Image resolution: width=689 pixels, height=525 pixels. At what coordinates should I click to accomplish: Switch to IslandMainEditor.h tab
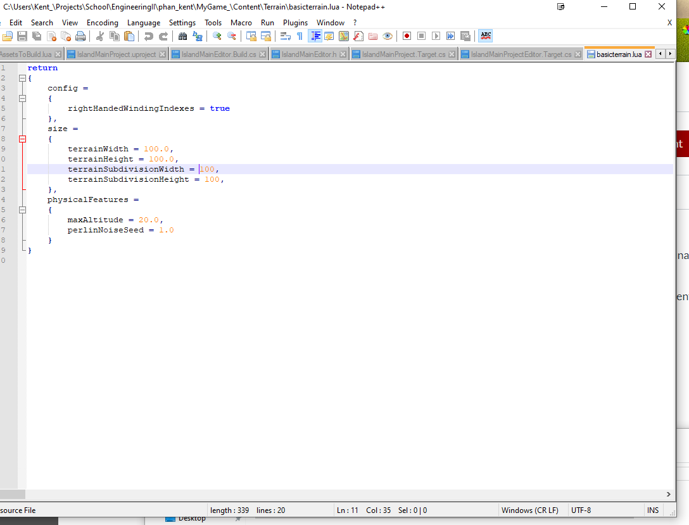pyautogui.click(x=309, y=54)
